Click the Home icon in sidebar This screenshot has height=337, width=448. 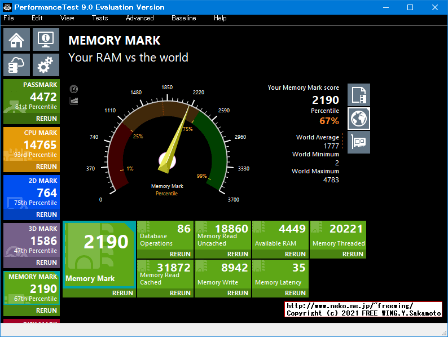16,40
